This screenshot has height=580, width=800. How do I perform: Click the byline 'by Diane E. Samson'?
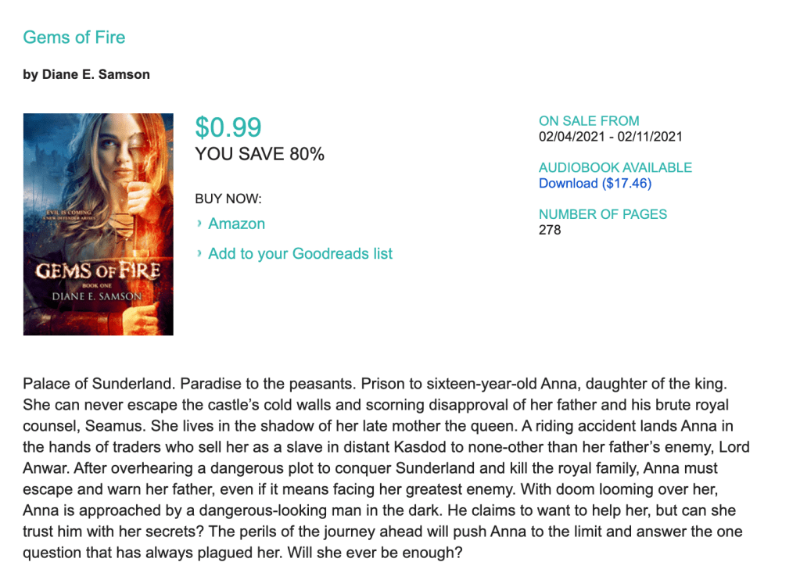pyautogui.click(x=87, y=75)
